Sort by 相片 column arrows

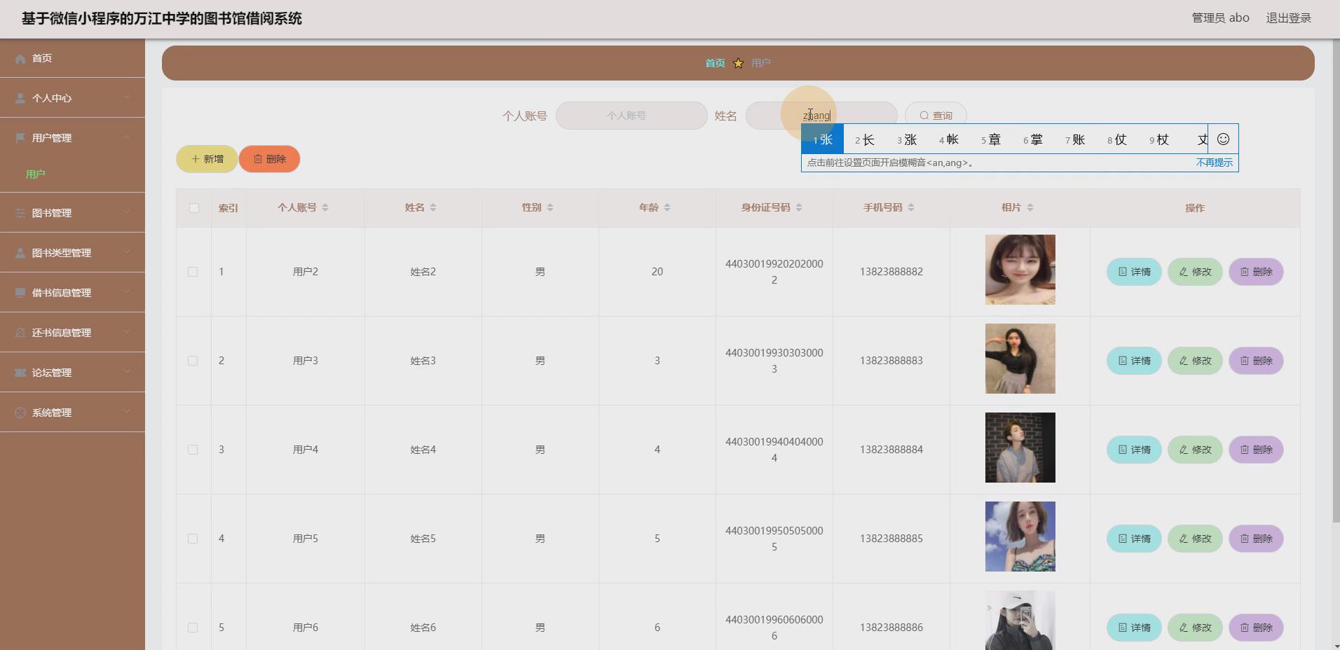1030,207
